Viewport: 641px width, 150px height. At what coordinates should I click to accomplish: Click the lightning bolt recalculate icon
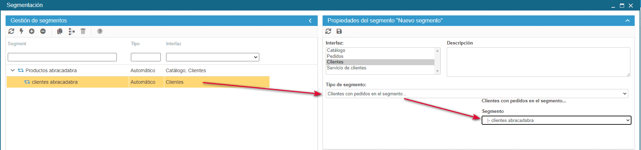(21, 31)
